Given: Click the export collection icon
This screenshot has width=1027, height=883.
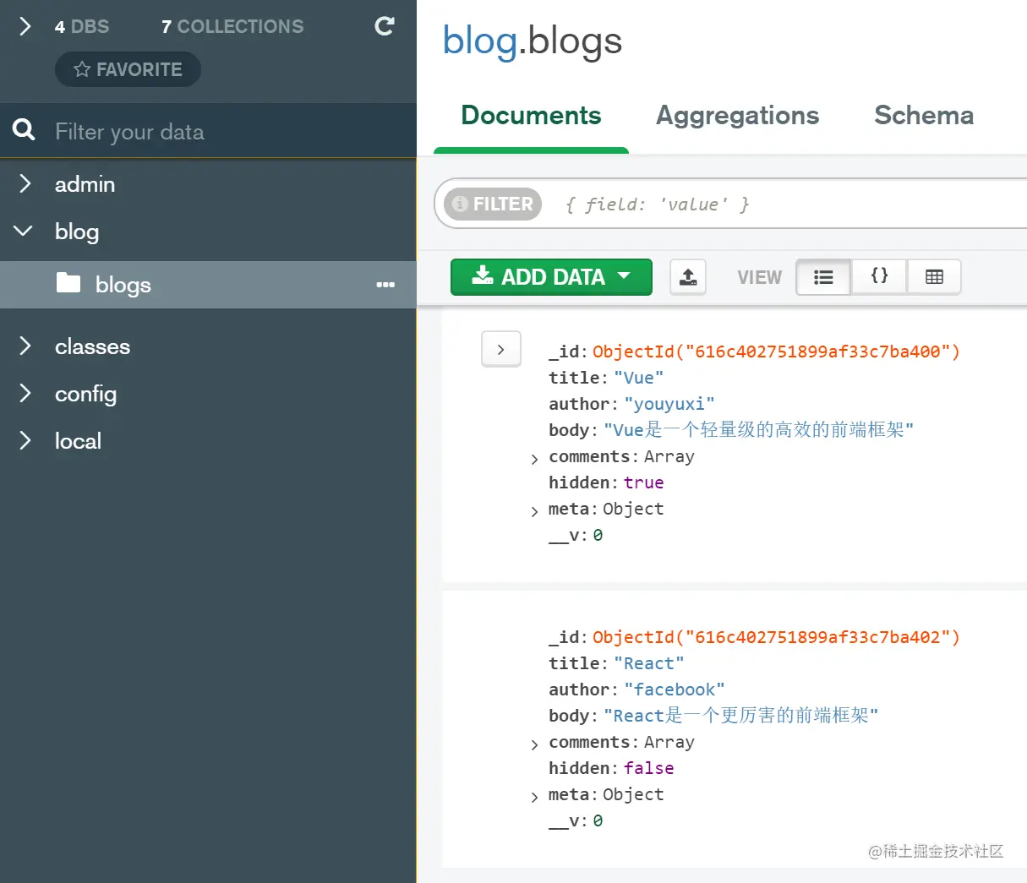Looking at the screenshot, I should pyautogui.click(x=688, y=277).
